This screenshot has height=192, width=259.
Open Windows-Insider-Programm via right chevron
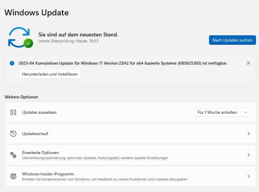tap(249, 176)
